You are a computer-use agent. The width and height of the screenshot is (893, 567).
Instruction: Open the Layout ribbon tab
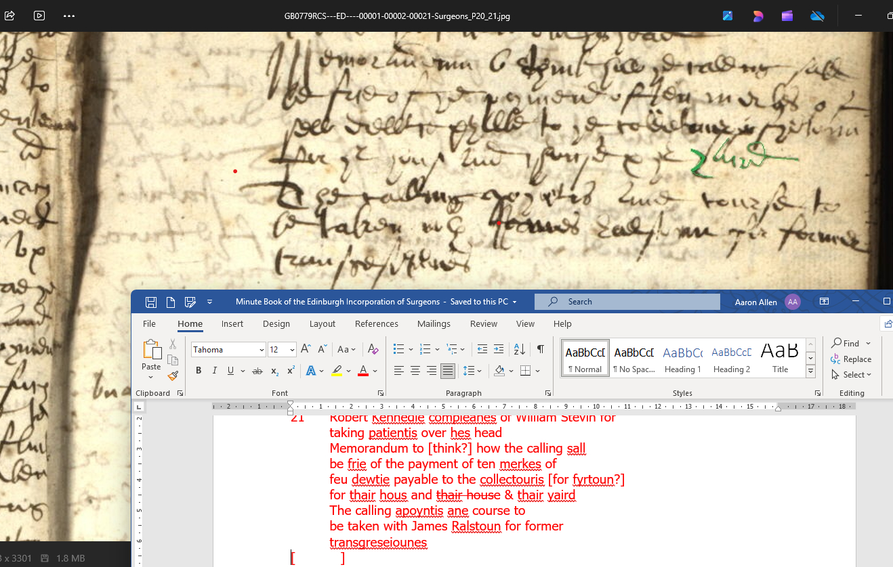[x=323, y=324]
